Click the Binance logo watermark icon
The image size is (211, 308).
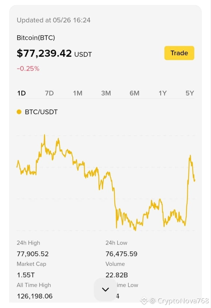coord(144,301)
